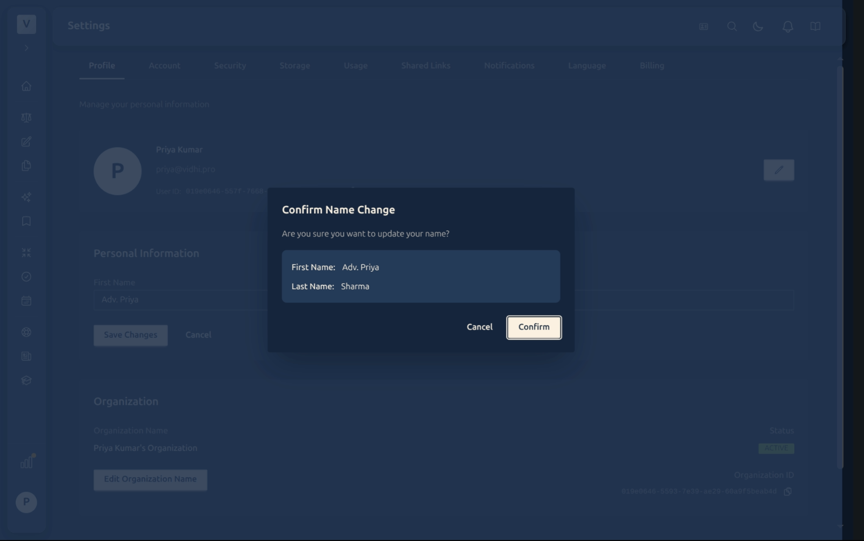Click the Personal Information heading
864x541 pixels.
click(x=146, y=253)
